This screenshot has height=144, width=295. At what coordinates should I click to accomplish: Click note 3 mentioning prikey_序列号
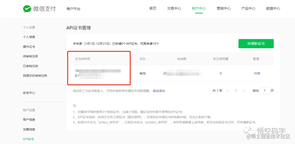click(165, 122)
